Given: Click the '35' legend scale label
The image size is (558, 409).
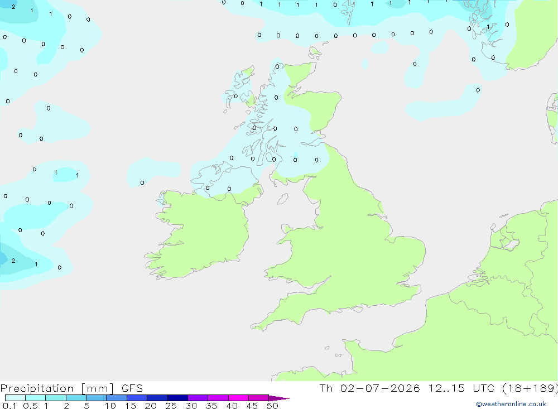Looking at the screenshot, I should 211,406.
